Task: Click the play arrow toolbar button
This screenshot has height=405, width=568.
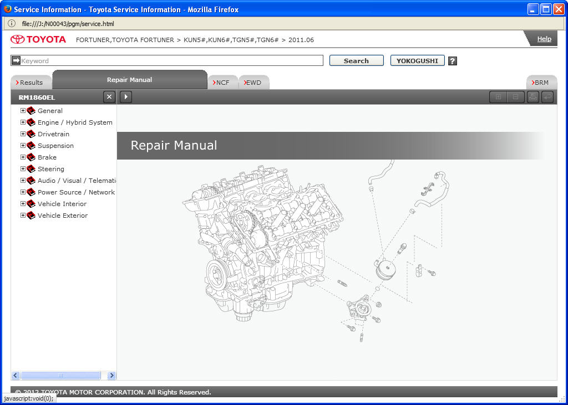Action: click(126, 97)
